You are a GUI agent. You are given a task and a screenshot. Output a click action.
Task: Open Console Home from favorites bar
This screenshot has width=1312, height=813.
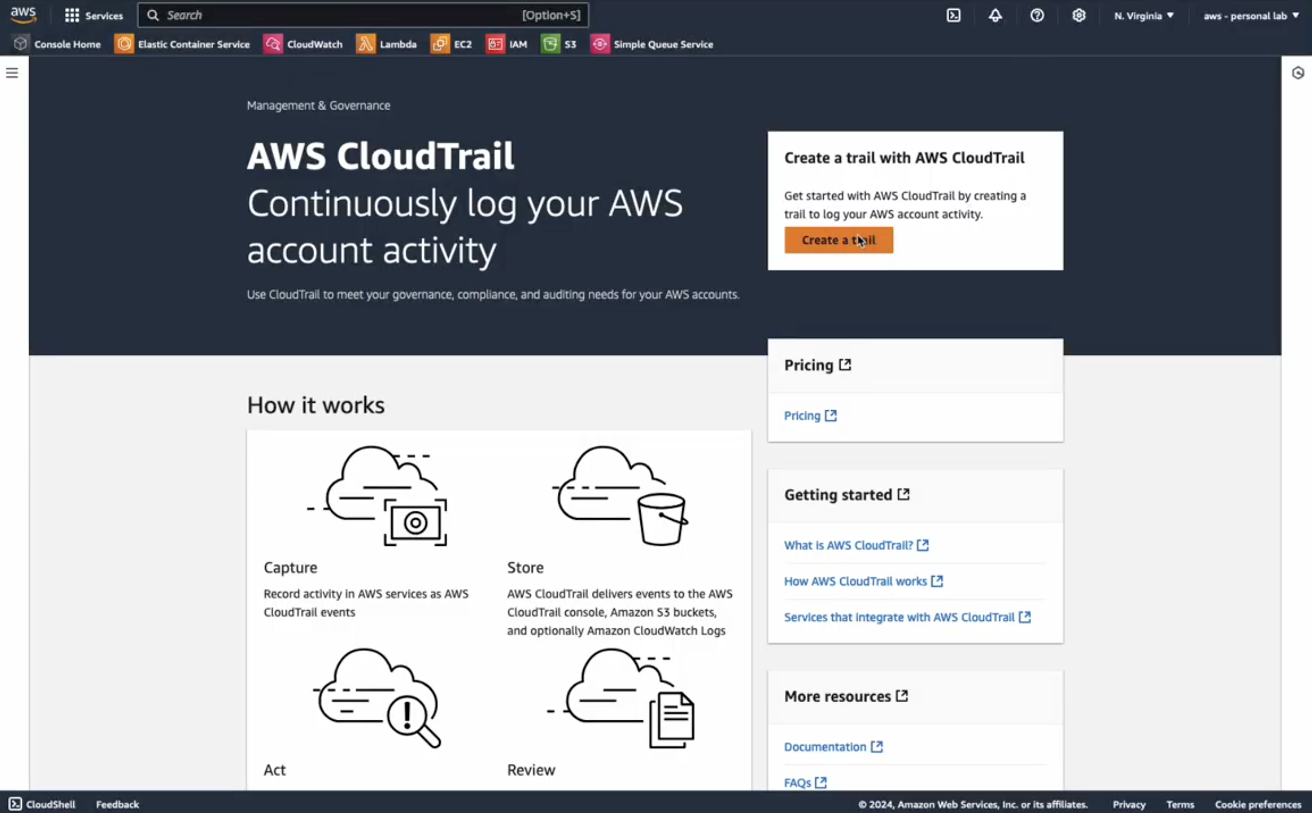(57, 44)
